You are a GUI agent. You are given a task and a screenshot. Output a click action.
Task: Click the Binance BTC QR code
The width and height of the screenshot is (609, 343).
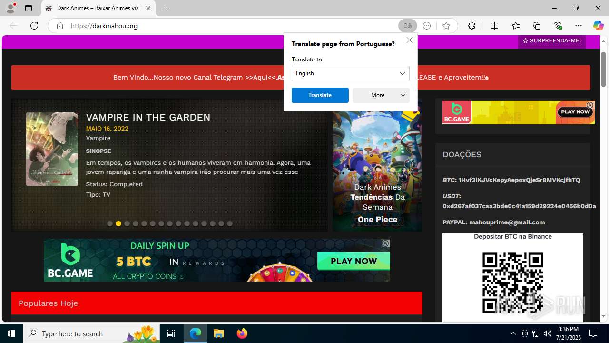pyautogui.click(x=512, y=283)
